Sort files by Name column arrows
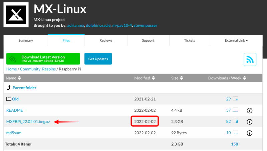 click(19, 78)
